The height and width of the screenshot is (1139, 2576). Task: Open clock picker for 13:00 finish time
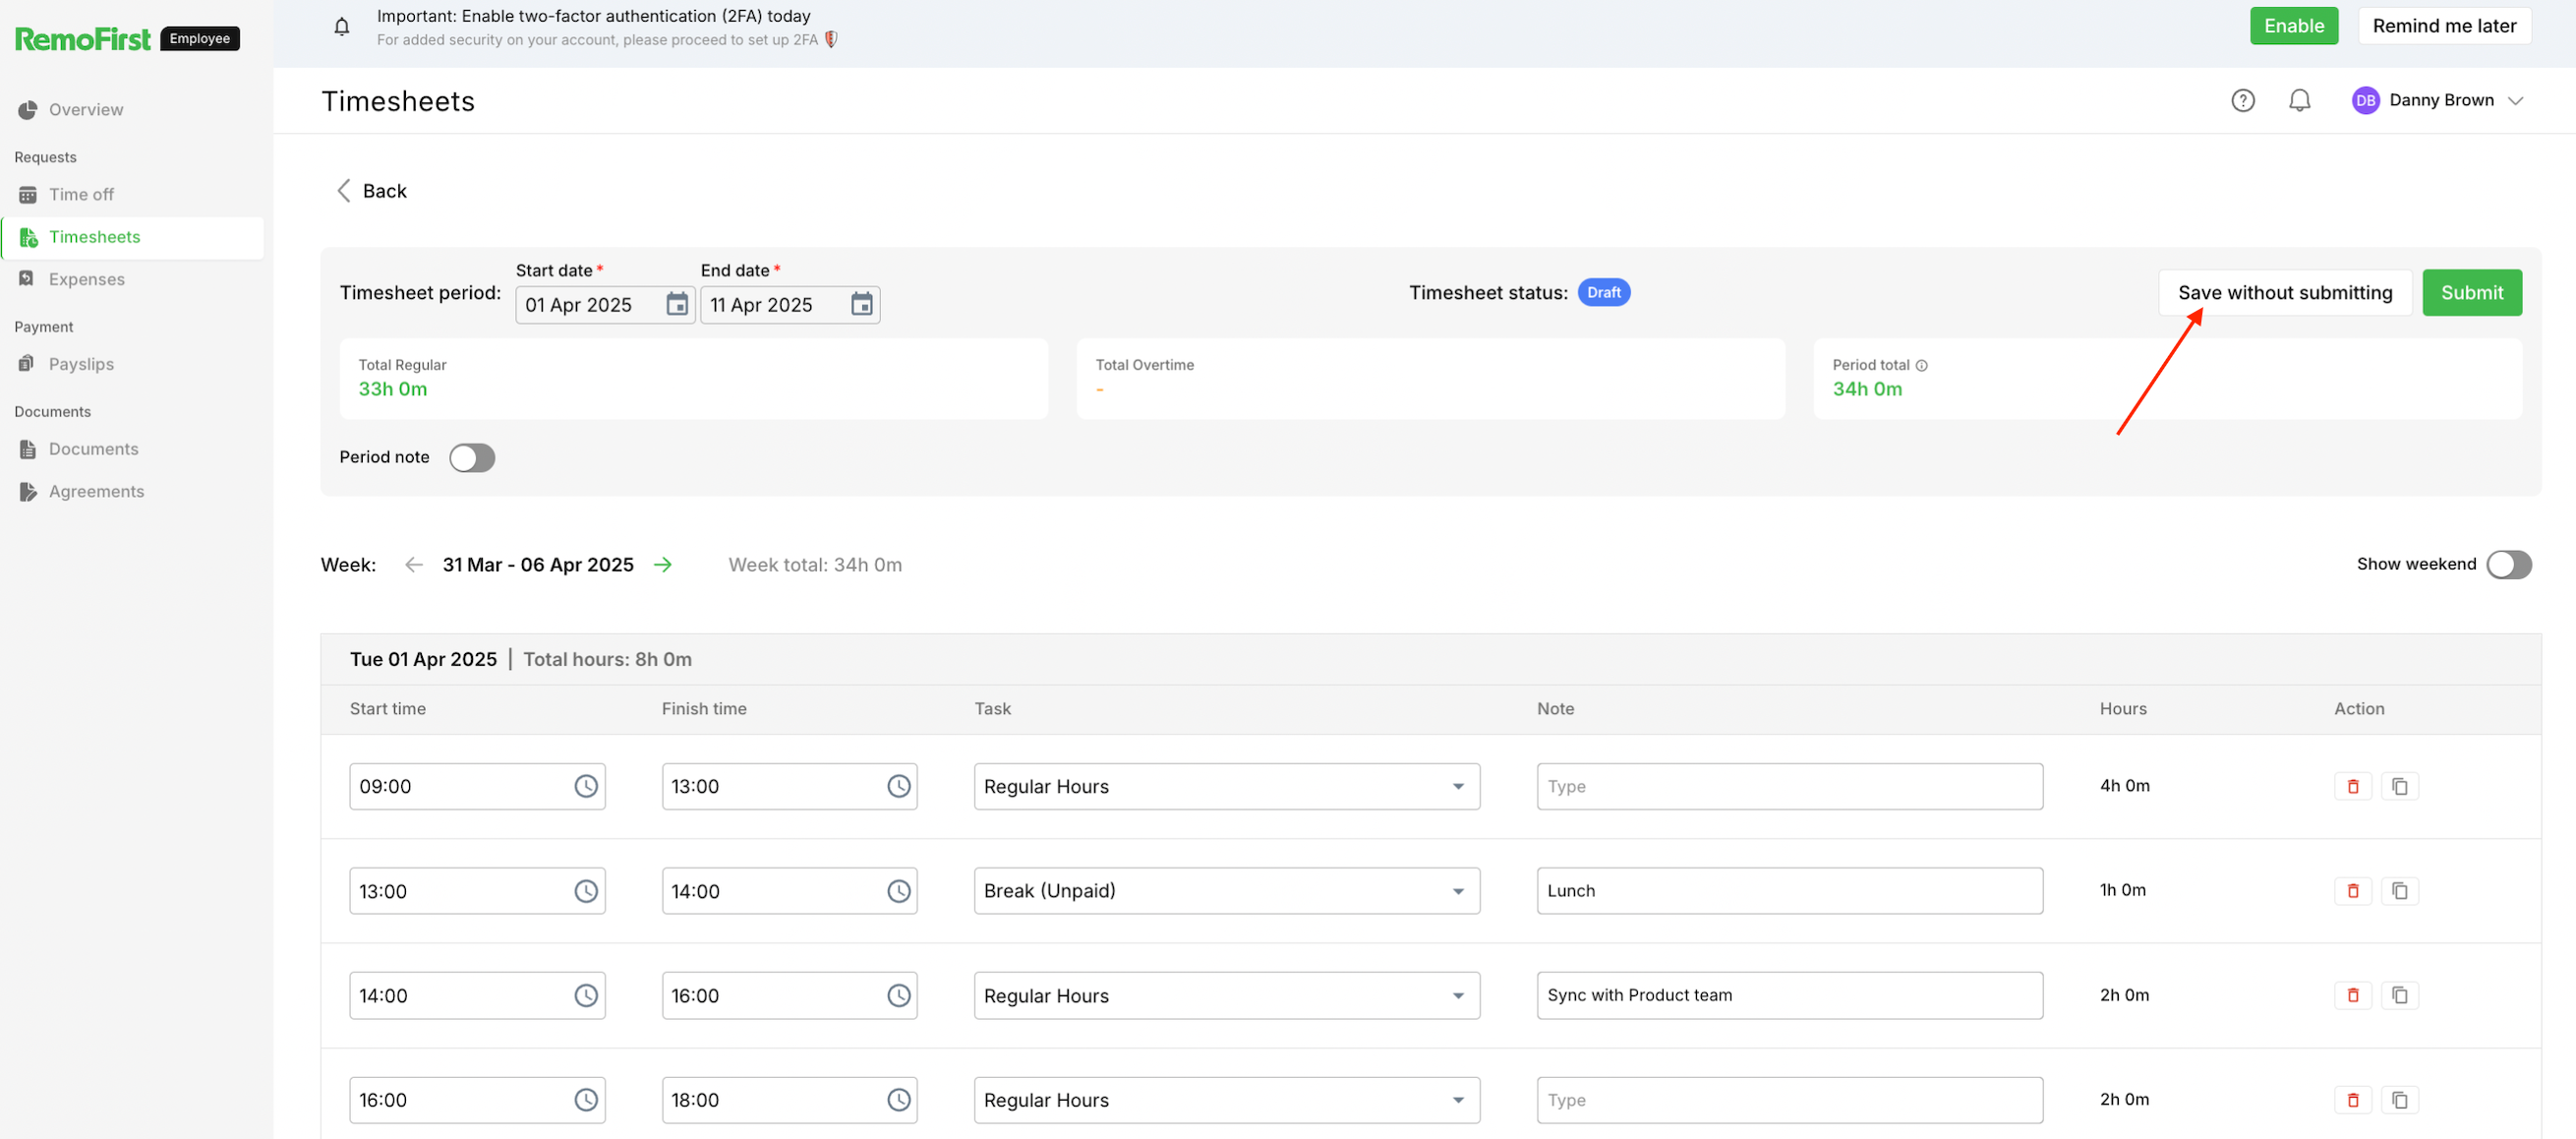tap(898, 787)
